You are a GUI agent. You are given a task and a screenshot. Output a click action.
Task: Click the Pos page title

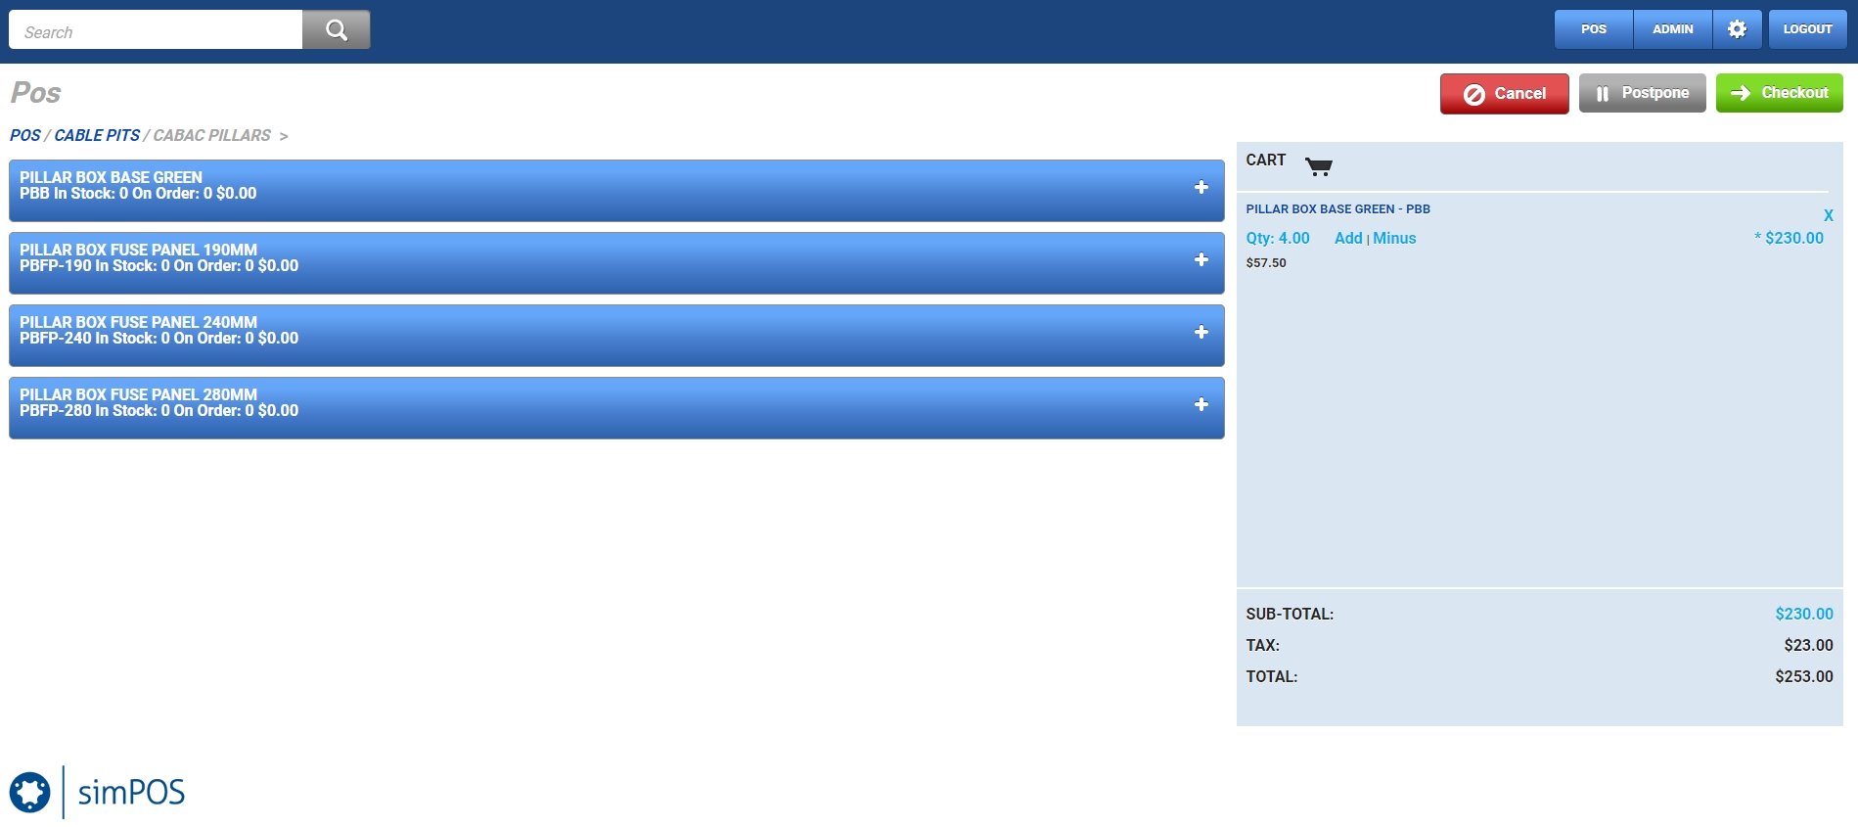36,93
